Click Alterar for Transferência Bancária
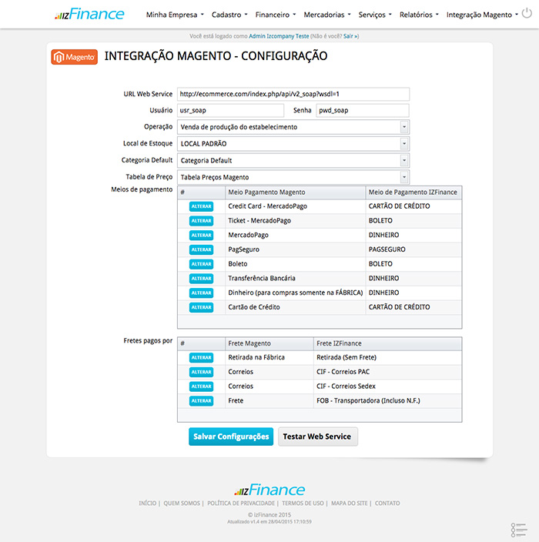This screenshot has width=539, height=542. 201,278
